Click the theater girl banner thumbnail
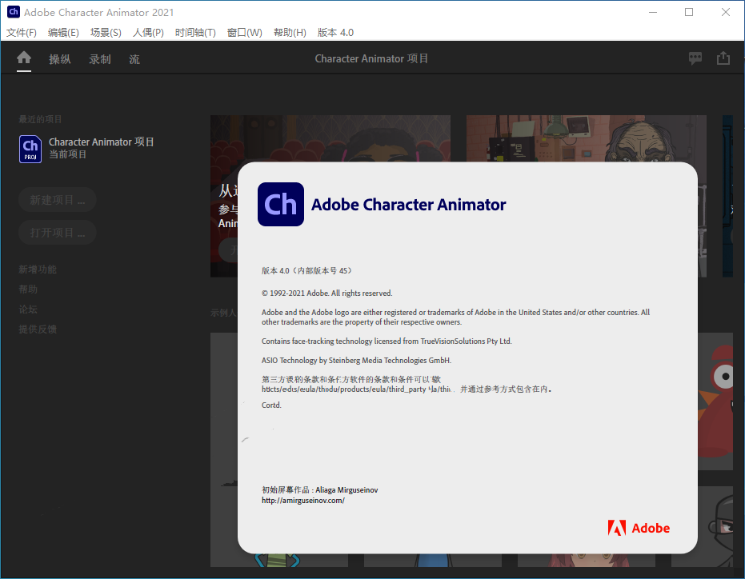 pyautogui.click(x=330, y=138)
